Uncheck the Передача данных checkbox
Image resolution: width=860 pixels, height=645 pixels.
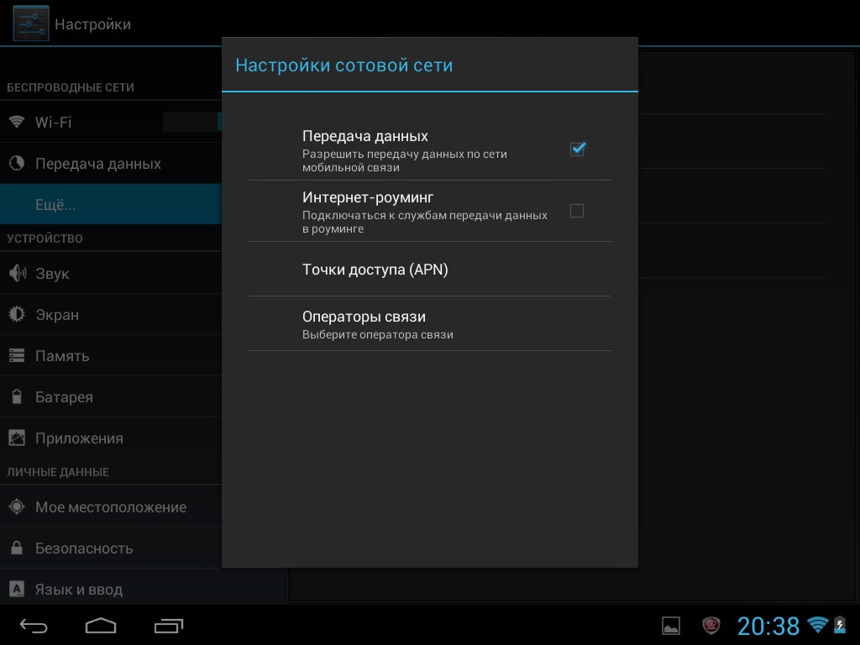click(x=577, y=149)
